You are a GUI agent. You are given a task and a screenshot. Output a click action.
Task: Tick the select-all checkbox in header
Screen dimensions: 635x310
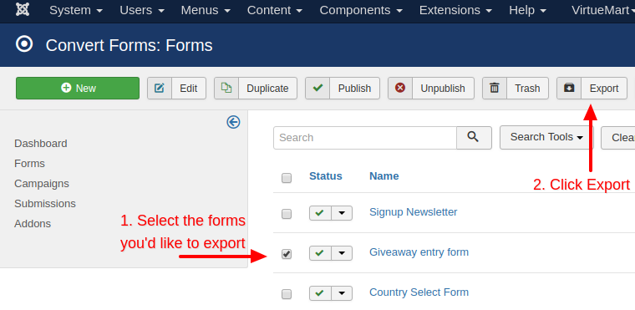coord(287,178)
